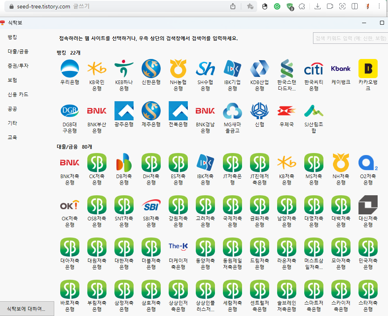Screen dimensions: 388x316
Task: Go to 증권/투자 category
Action: pos(18,66)
